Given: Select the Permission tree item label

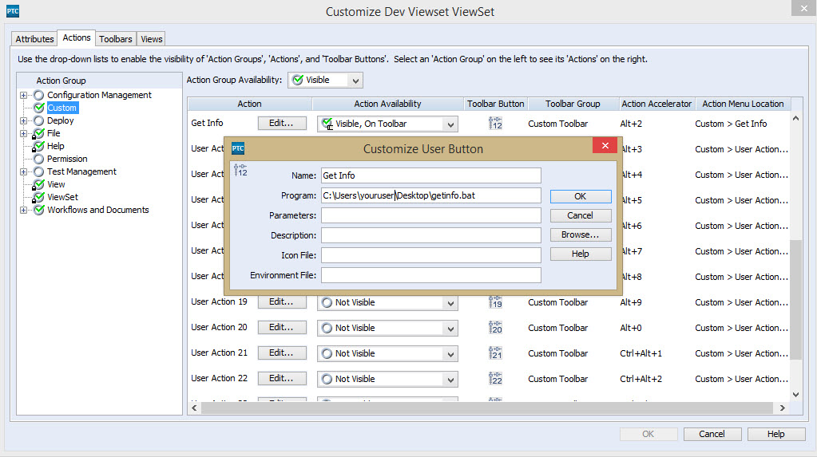Looking at the screenshot, I should 67,159.
